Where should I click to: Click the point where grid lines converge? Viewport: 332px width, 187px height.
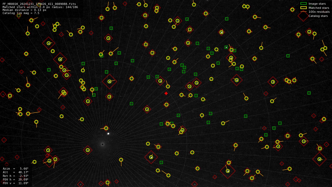tap(103, 144)
